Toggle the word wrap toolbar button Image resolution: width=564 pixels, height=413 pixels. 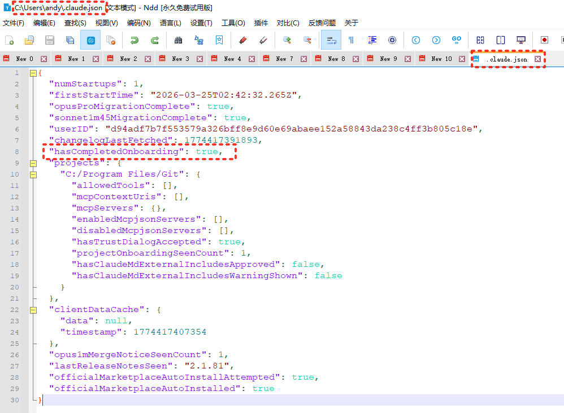click(x=331, y=40)
